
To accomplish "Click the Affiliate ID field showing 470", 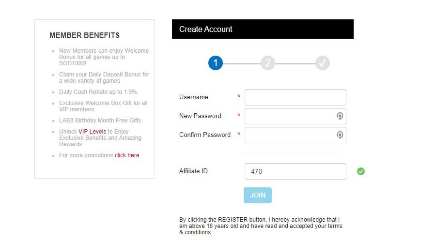I will click(295, 171).
